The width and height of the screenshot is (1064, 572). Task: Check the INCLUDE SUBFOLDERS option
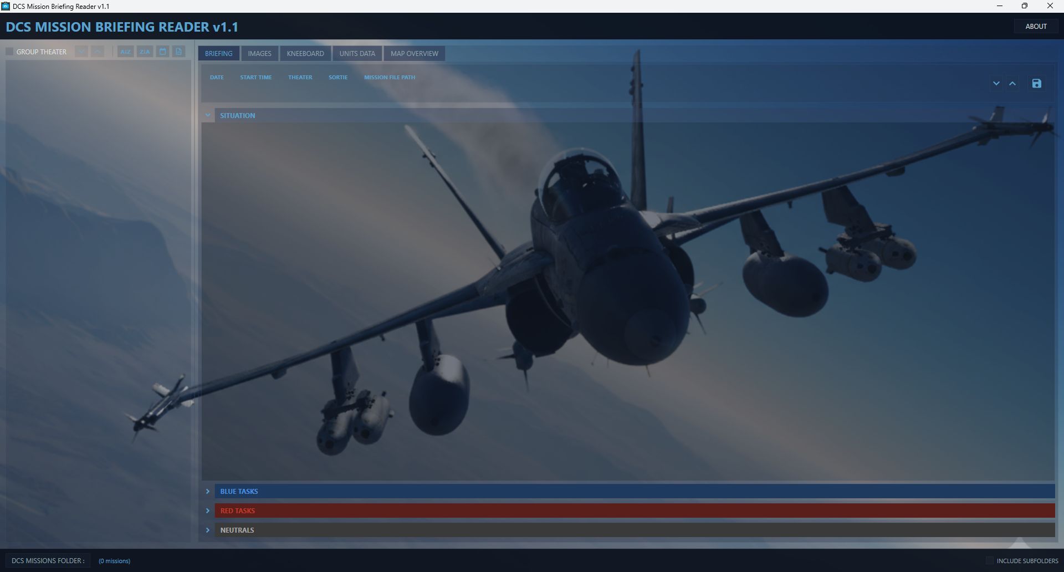click(x=990, y=560)
